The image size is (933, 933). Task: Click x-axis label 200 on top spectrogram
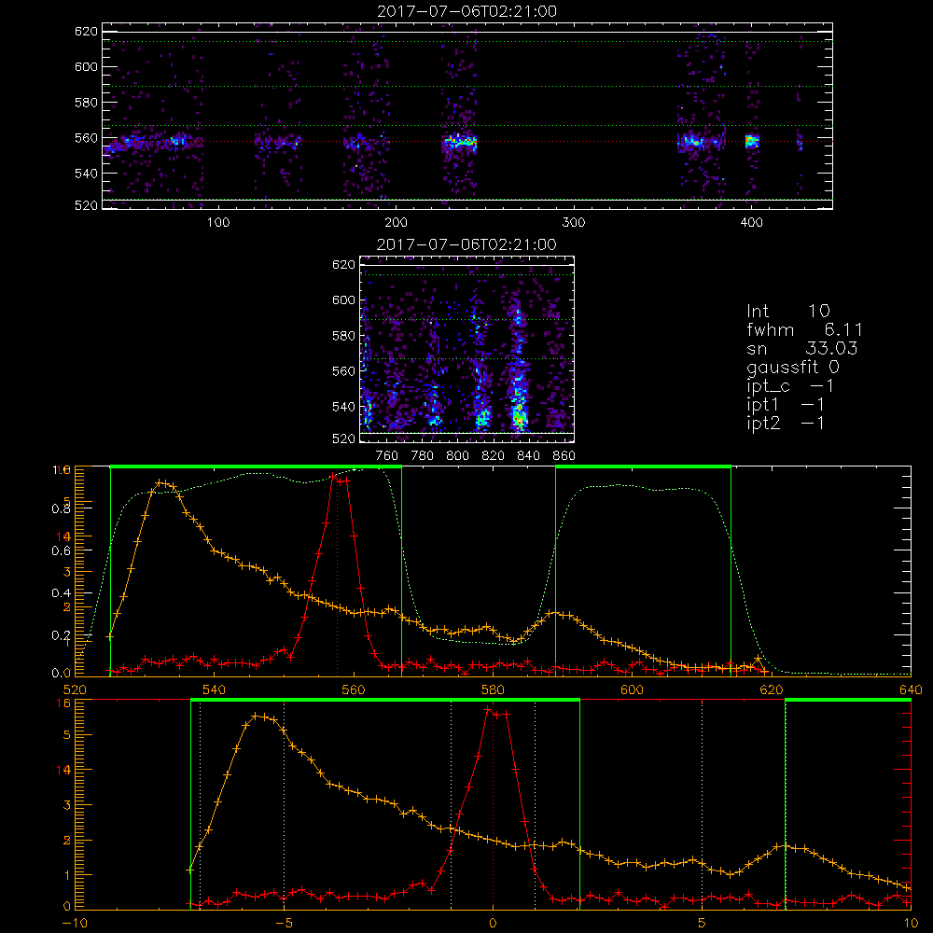(396, 223)
